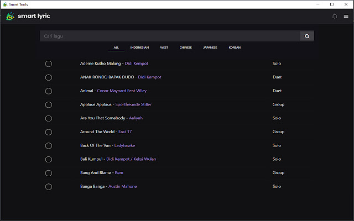Open artist link Rem
This screenshot has height=221, width=354.
[119, 173]
